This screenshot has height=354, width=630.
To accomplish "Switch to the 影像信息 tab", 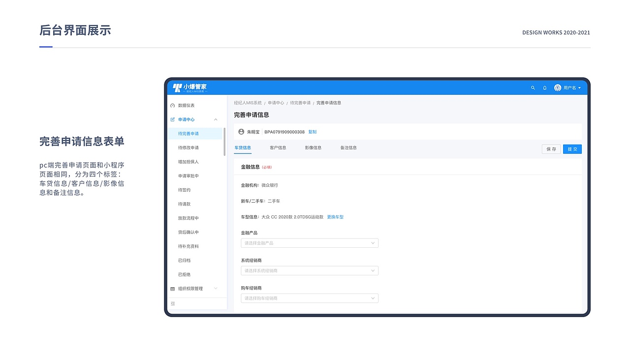I will [313, 147].
